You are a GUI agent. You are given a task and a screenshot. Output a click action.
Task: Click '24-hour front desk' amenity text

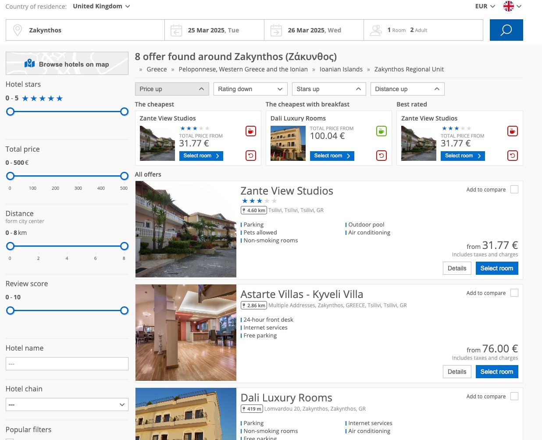tap(268, 320)
